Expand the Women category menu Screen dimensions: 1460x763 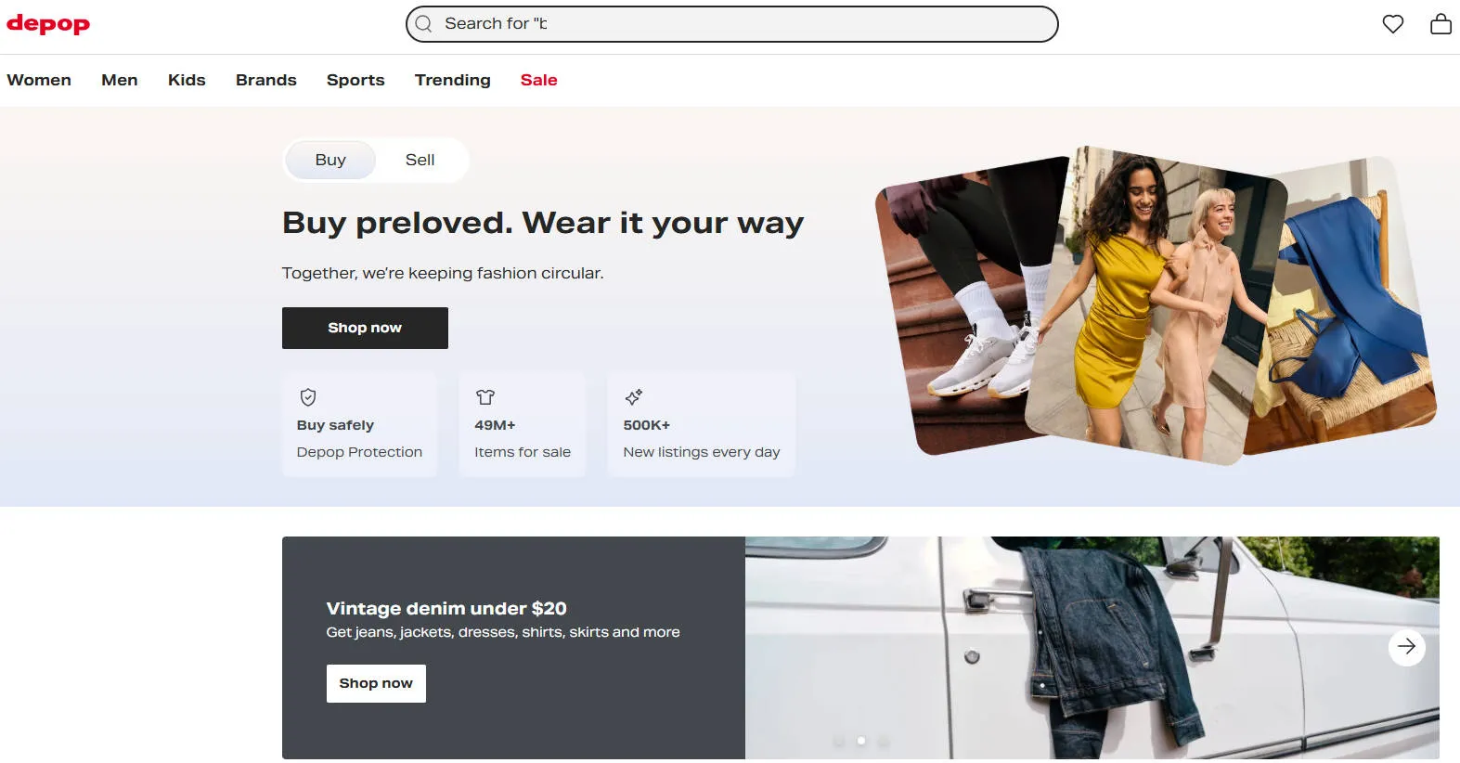pos(39,80)
